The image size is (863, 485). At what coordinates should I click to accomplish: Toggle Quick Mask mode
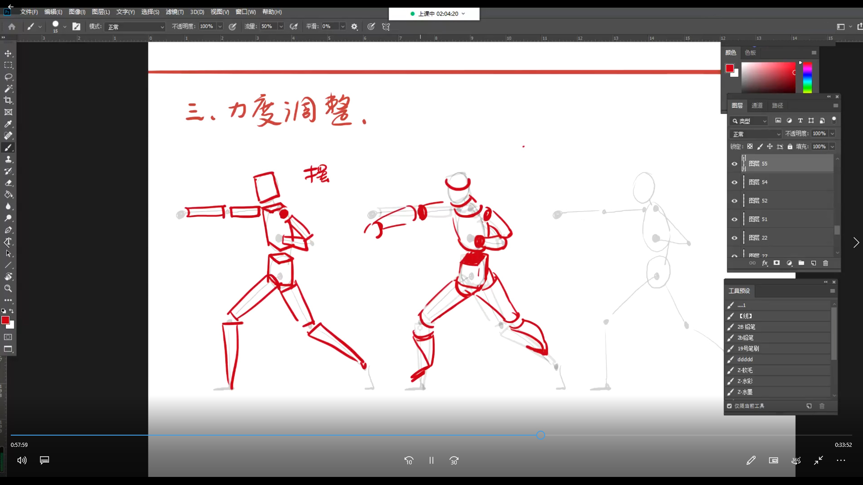click(8, 337)
